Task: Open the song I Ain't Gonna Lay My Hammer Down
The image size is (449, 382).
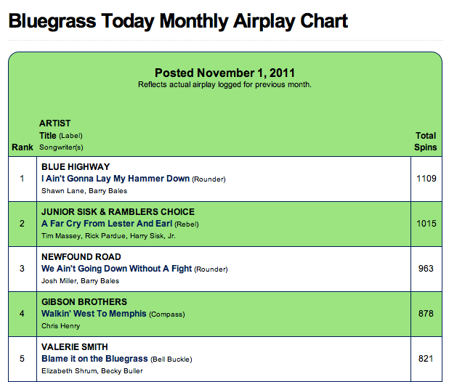Action: (x=116, y=179)
